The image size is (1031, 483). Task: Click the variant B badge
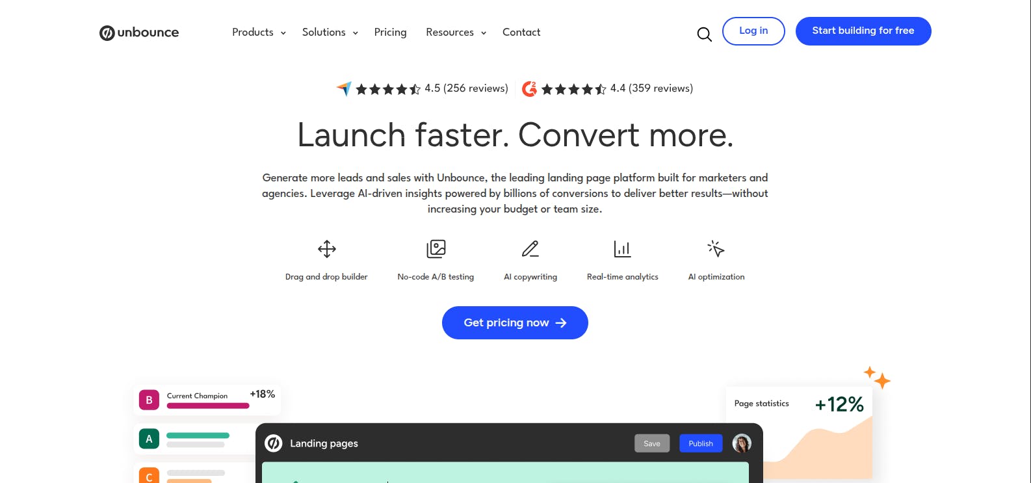[x=149, y=400]
